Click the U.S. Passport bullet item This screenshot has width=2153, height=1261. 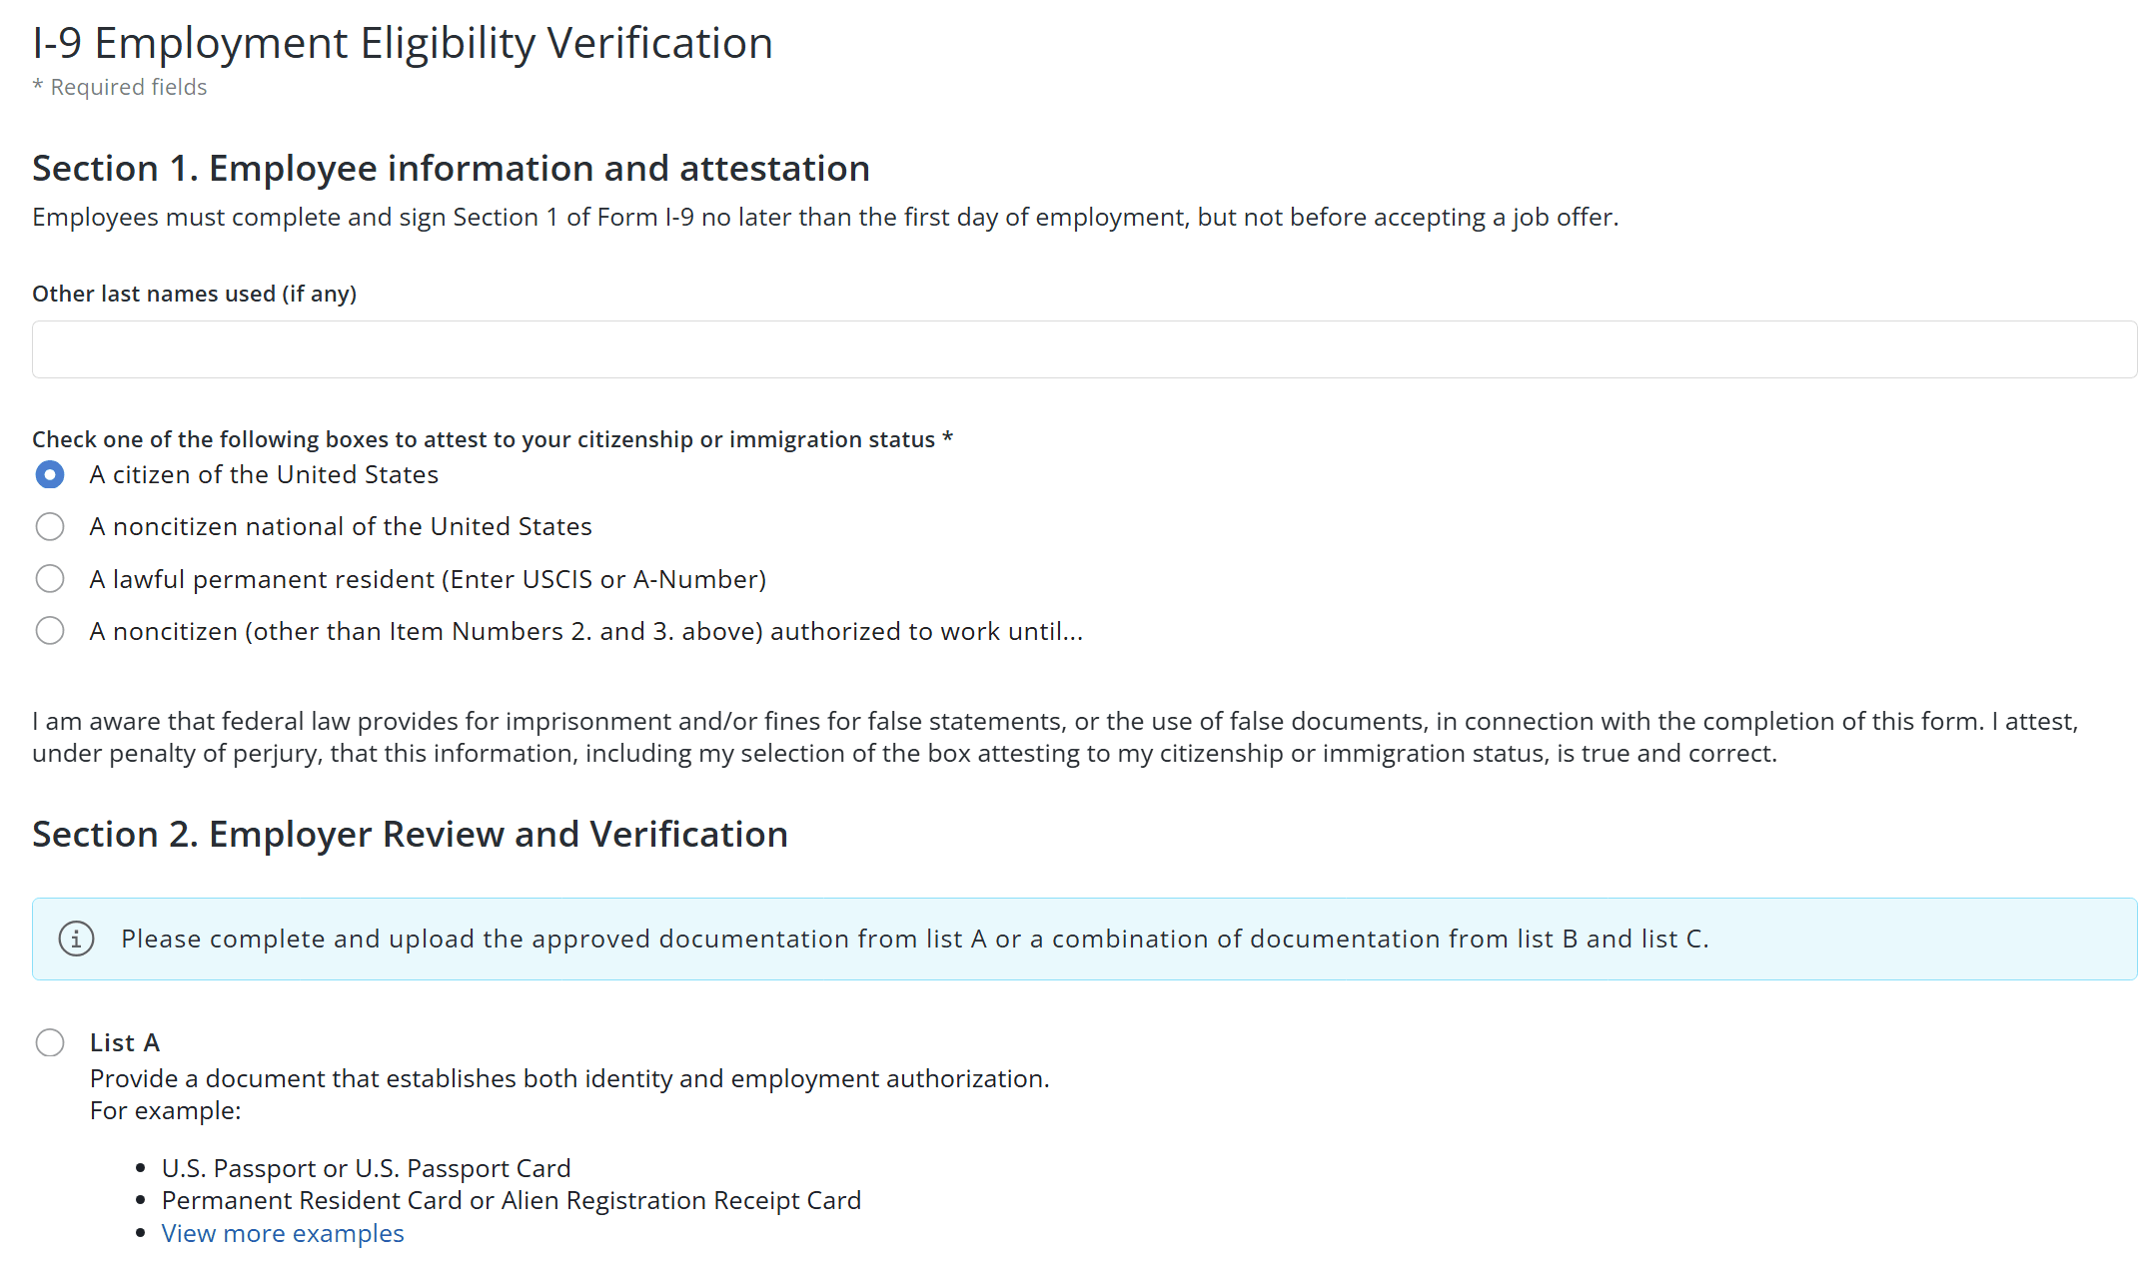tap(366, 1168)
